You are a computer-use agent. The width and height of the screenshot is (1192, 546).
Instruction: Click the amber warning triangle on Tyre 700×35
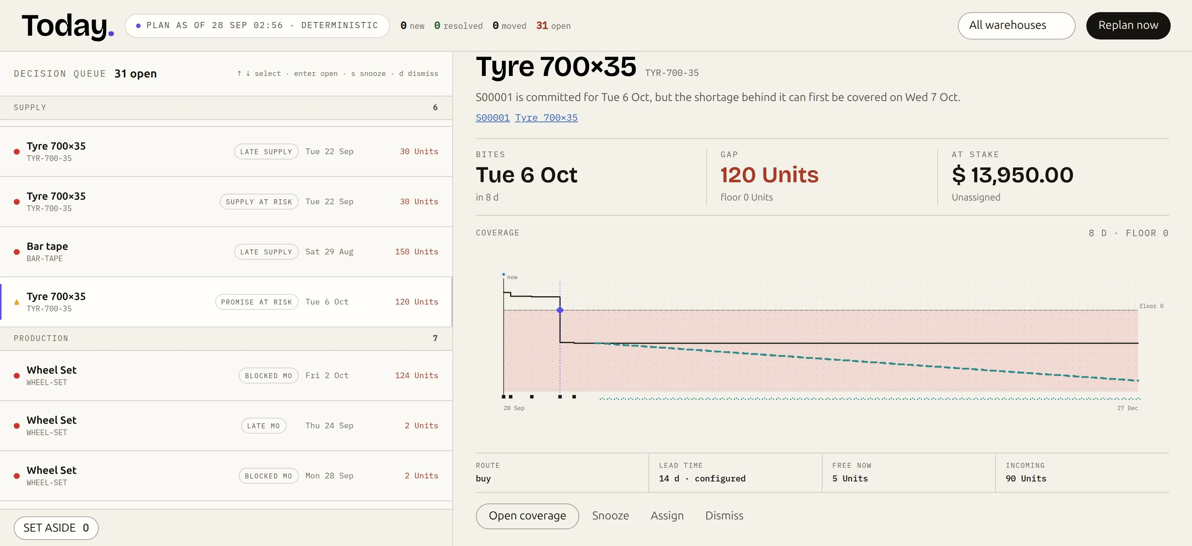pyautogui.click(x=17, y=302)
